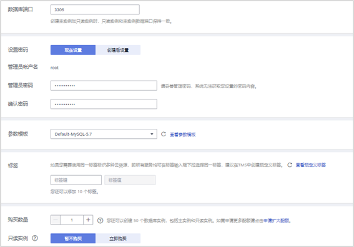Click the purchase quantity number field
The height and width of the screenshot is (247, 354).
[x=72, y=220]
